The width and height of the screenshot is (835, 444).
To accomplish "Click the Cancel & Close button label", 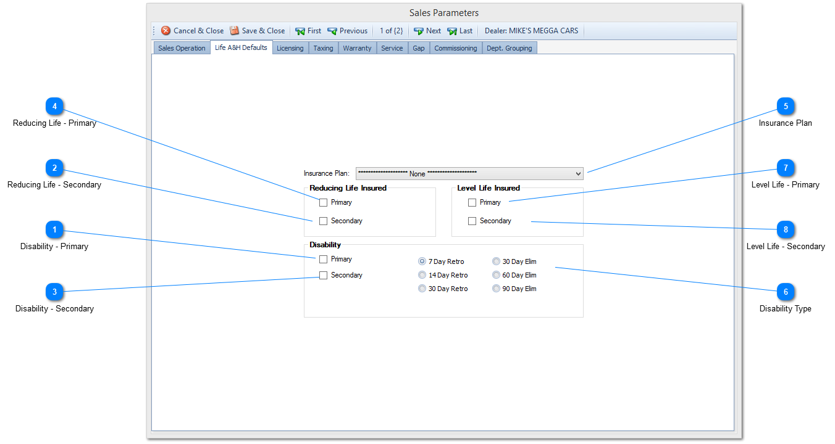I will pyautogui.click(x=198, y=31).
